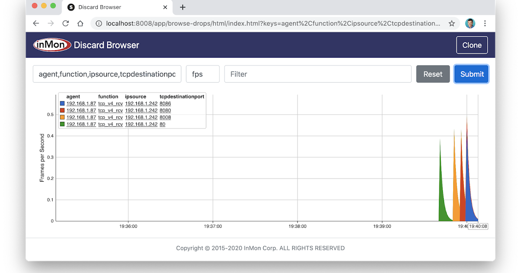Bookmark the page via the star icon
The height and width of the screenshot is (273, 521).
click(452, 23)
